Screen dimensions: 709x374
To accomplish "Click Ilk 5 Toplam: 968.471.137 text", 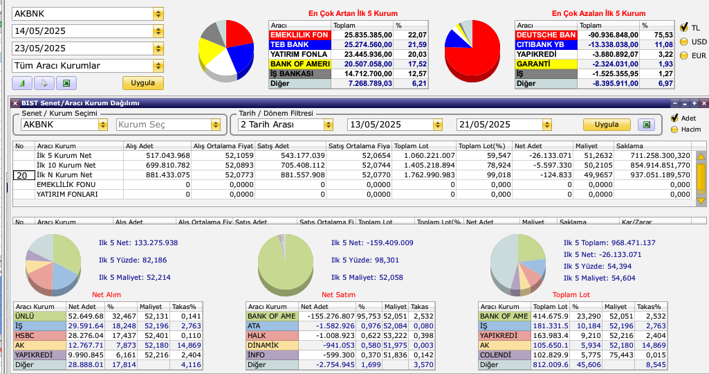I will click(609, 242).
